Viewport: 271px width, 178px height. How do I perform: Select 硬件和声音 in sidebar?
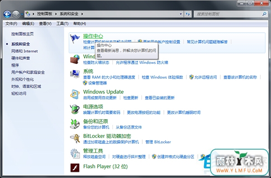coord(21,58)
